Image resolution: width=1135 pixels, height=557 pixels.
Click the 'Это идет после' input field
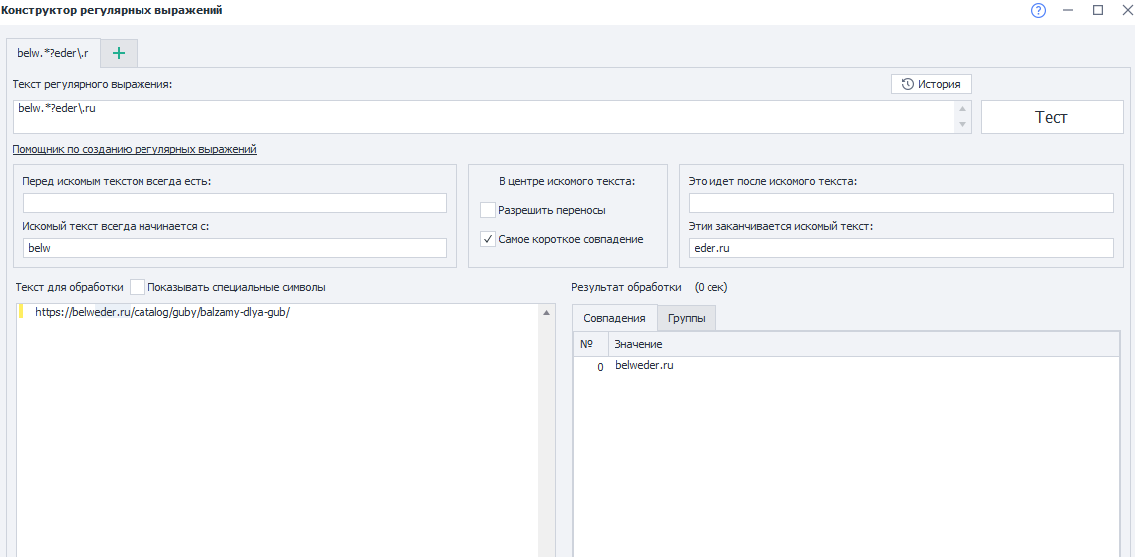click(900, 203)
